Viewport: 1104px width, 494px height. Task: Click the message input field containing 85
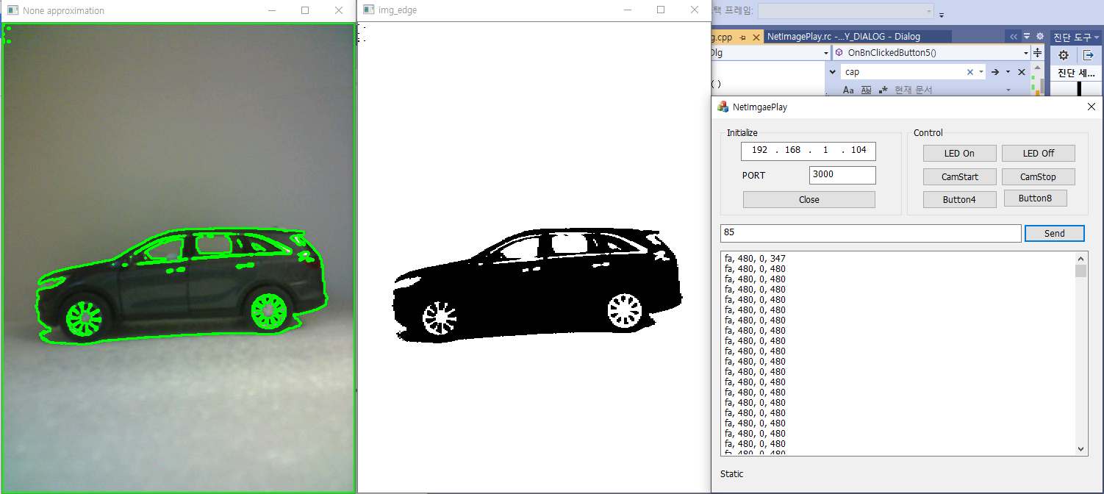tap(870, 233)
